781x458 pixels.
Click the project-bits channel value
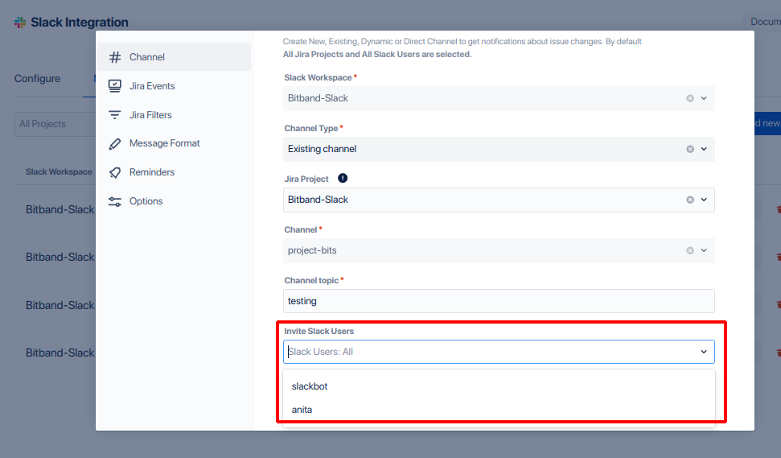pos(312,250)
